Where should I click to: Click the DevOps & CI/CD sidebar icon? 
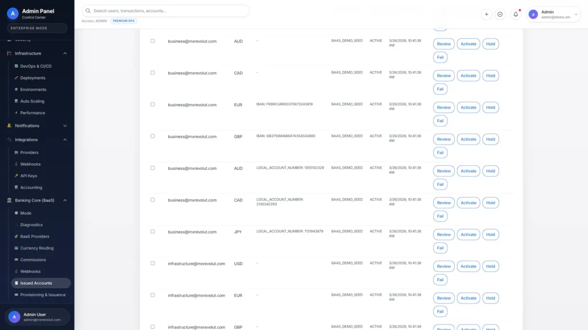16,66
